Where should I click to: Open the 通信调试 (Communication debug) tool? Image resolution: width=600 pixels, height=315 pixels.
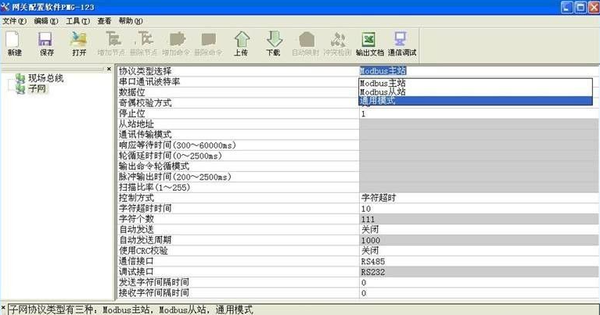coord(401,42)
